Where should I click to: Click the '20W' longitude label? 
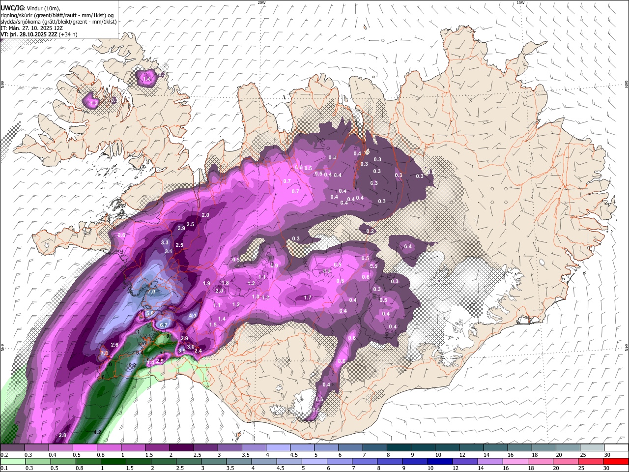(x=261, y=2)
